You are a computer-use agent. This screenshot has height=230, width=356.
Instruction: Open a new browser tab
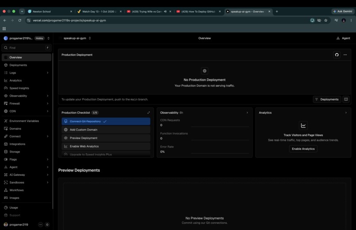(x=277, y=11)
